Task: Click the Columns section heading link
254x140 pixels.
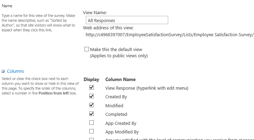Action: coord(15,71)
